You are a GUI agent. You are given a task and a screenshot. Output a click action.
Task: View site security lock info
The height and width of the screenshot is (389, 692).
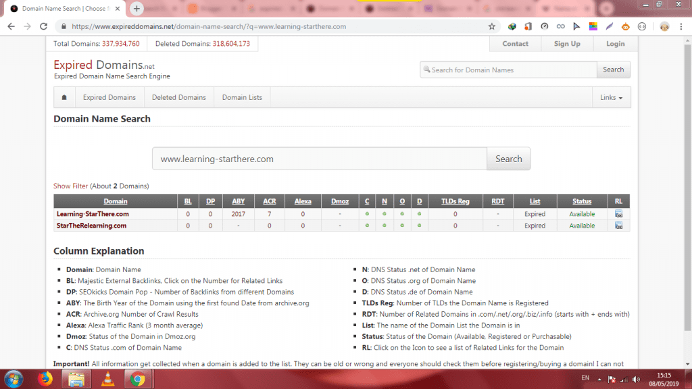coord(64,26)
